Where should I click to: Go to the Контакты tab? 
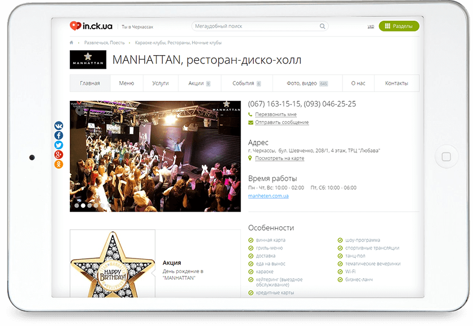tap(396, 83)
